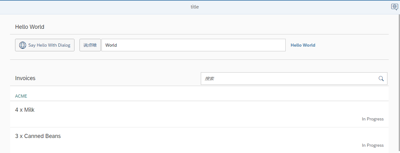This screenshot has height=153, width=400.
Task: Click blank space in the Hello World panel
Action: pos(352,45)
